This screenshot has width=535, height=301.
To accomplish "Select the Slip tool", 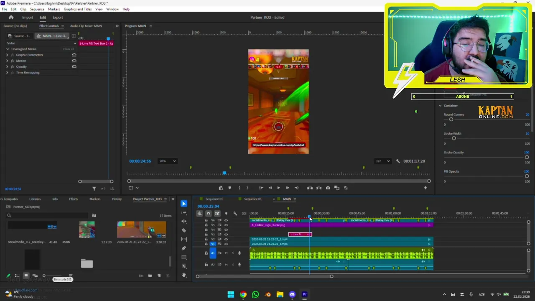I will tap(184, 239).
